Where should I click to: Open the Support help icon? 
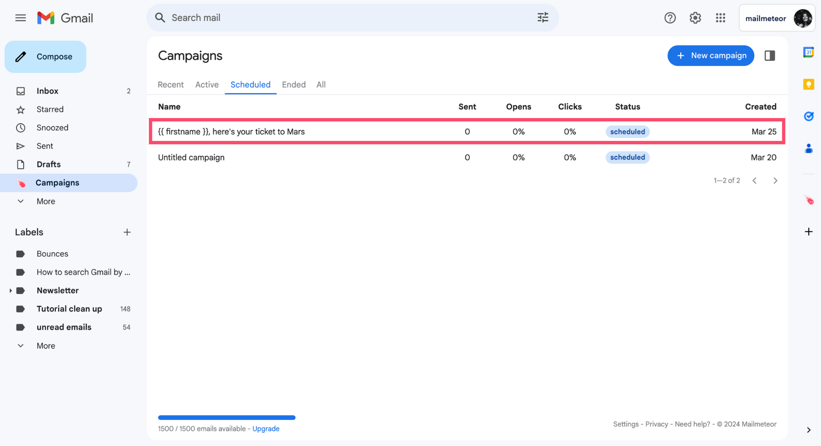(x=670, y=18)
